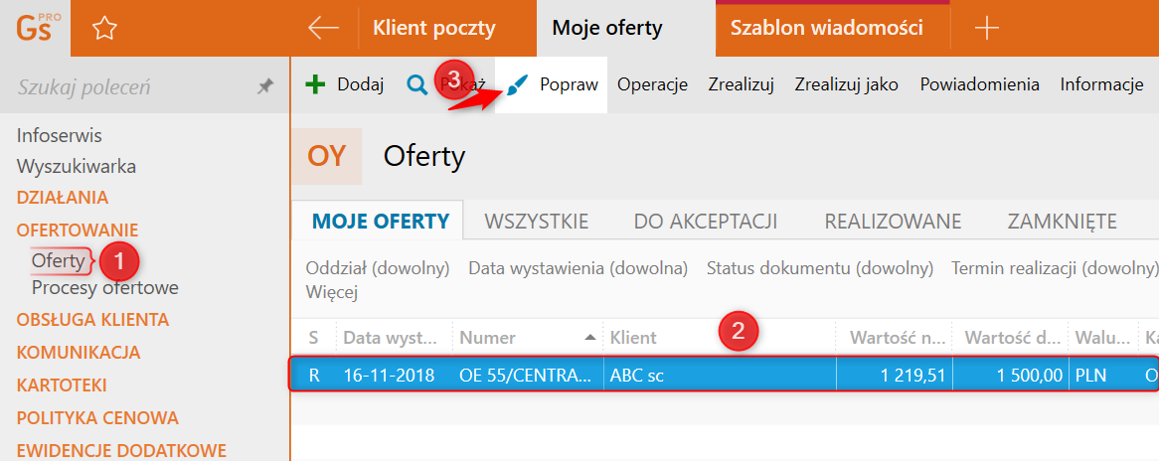
Task: Click the pin icon in search box
Action: [x=264, y=87]
